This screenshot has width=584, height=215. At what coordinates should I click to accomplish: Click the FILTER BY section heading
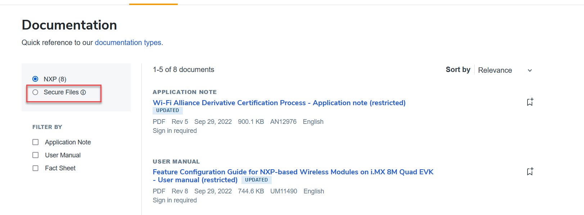(47, 127)
